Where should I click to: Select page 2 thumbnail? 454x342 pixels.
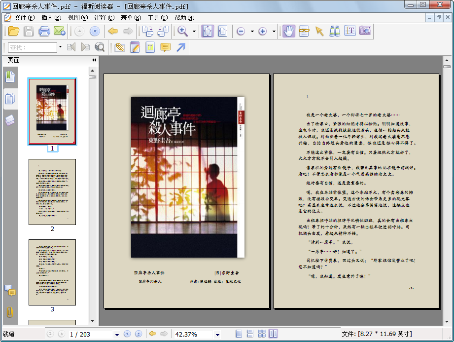(52, 192)
